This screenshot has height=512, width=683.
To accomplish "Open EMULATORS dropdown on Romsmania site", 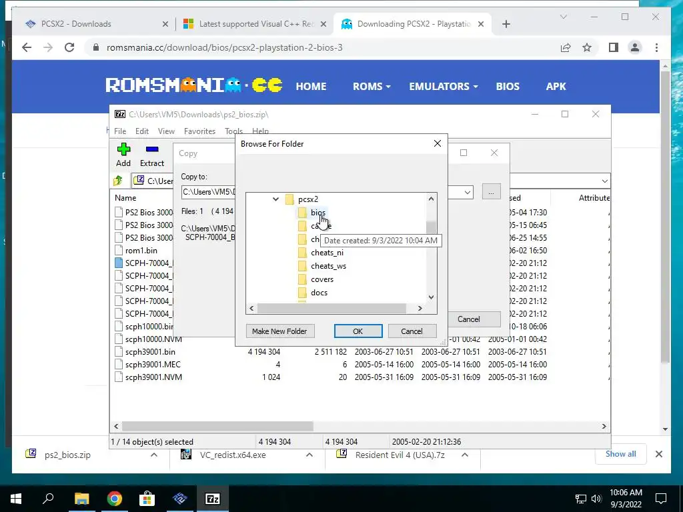I will [x=443, y=86].
